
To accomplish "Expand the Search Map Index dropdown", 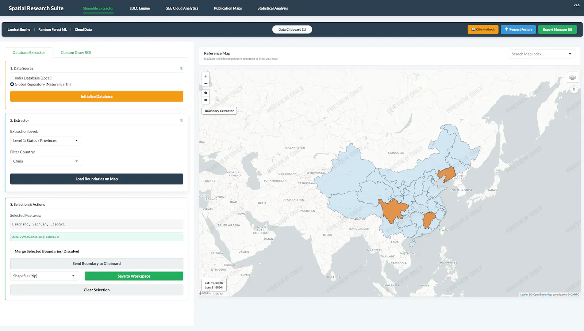I will click(542, 54).
